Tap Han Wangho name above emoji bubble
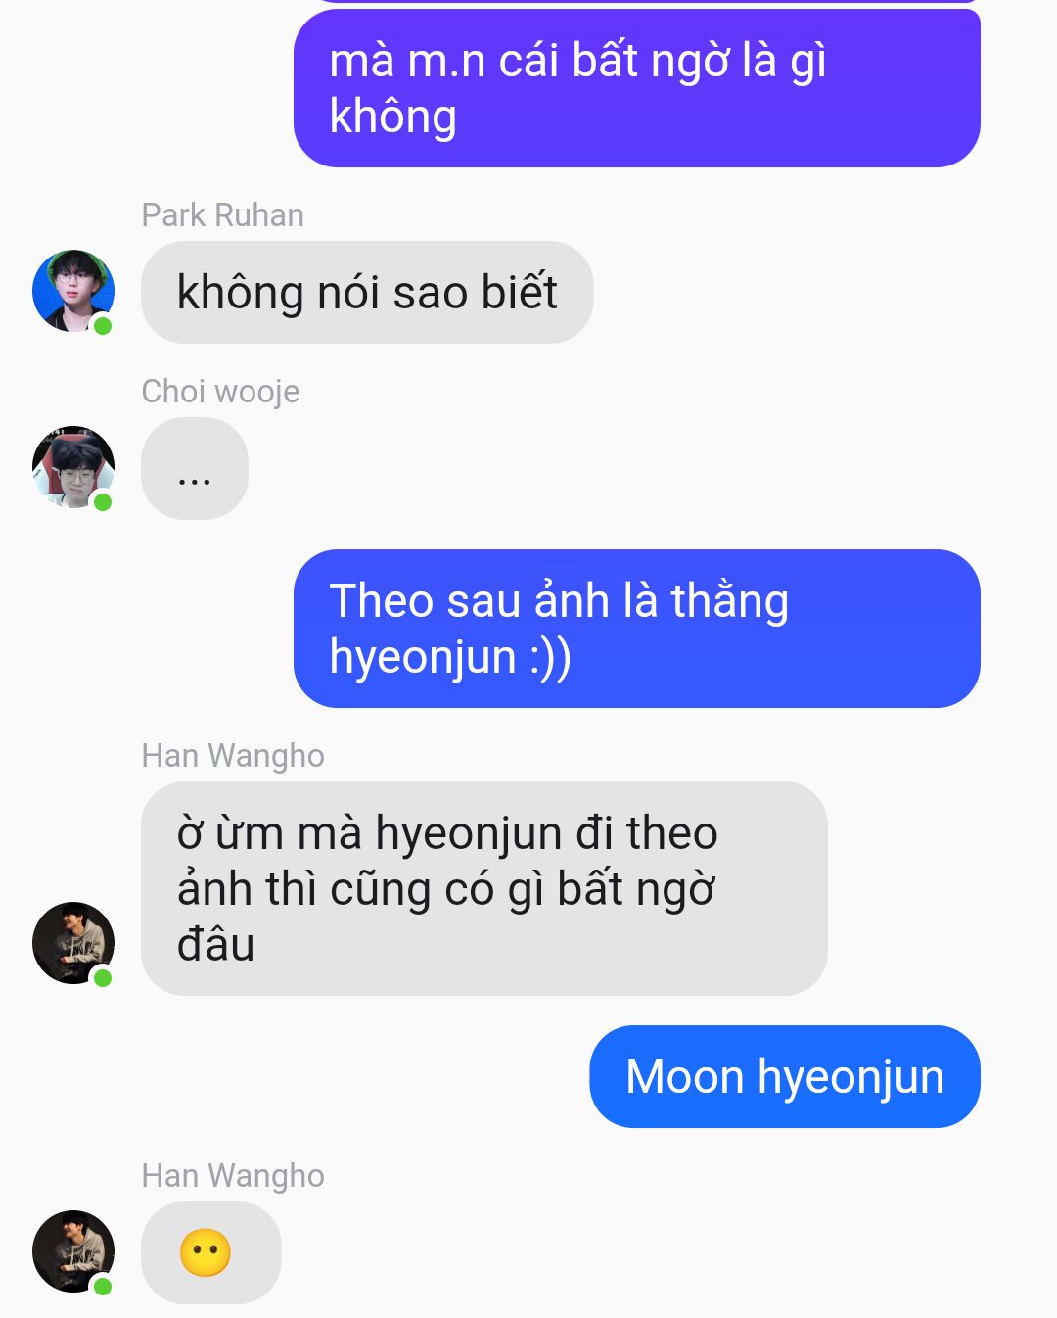 233,1175
